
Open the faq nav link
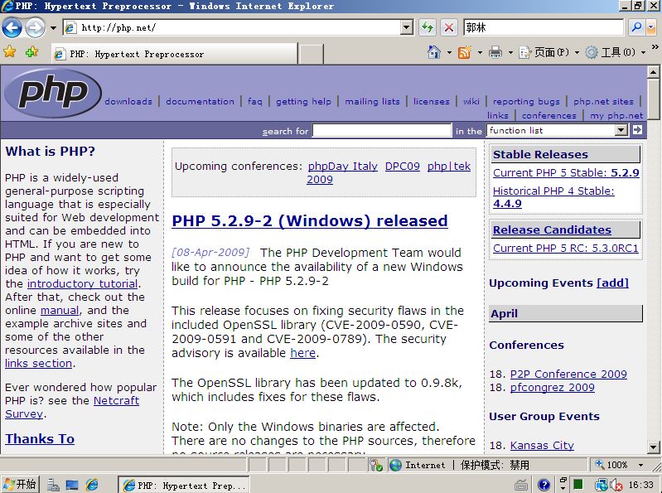click(255, 101)
